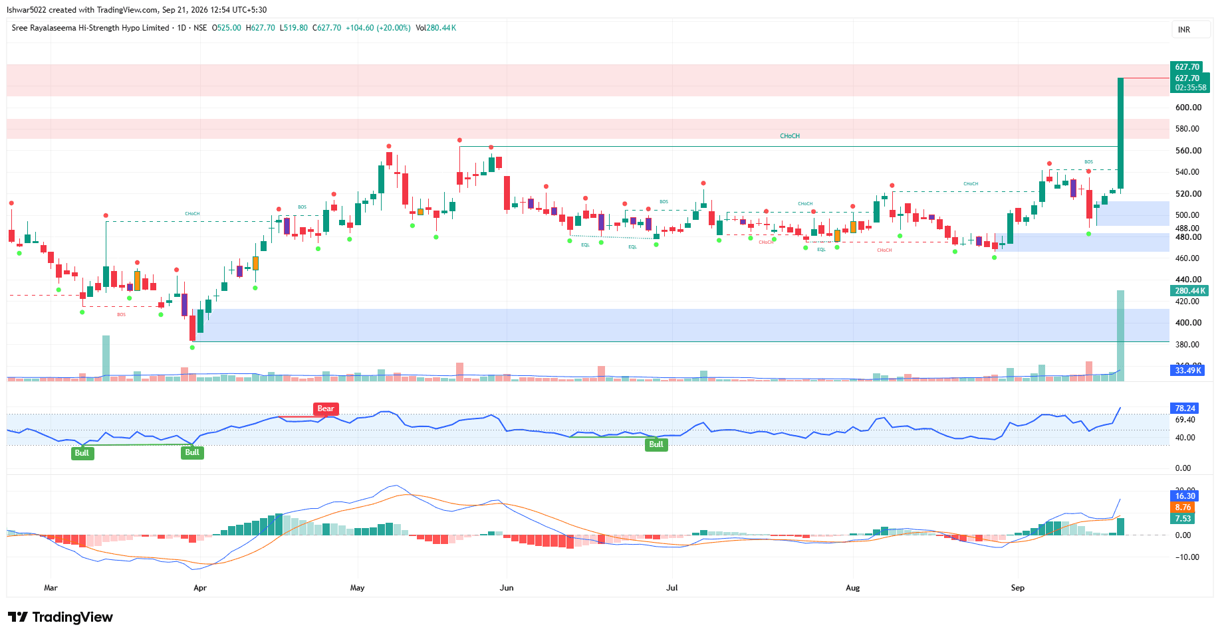Image resolution: width=1220 pixels, height=637 pixels.
Task: Click the 580.00 price scale label
Action: [1188, 129]
